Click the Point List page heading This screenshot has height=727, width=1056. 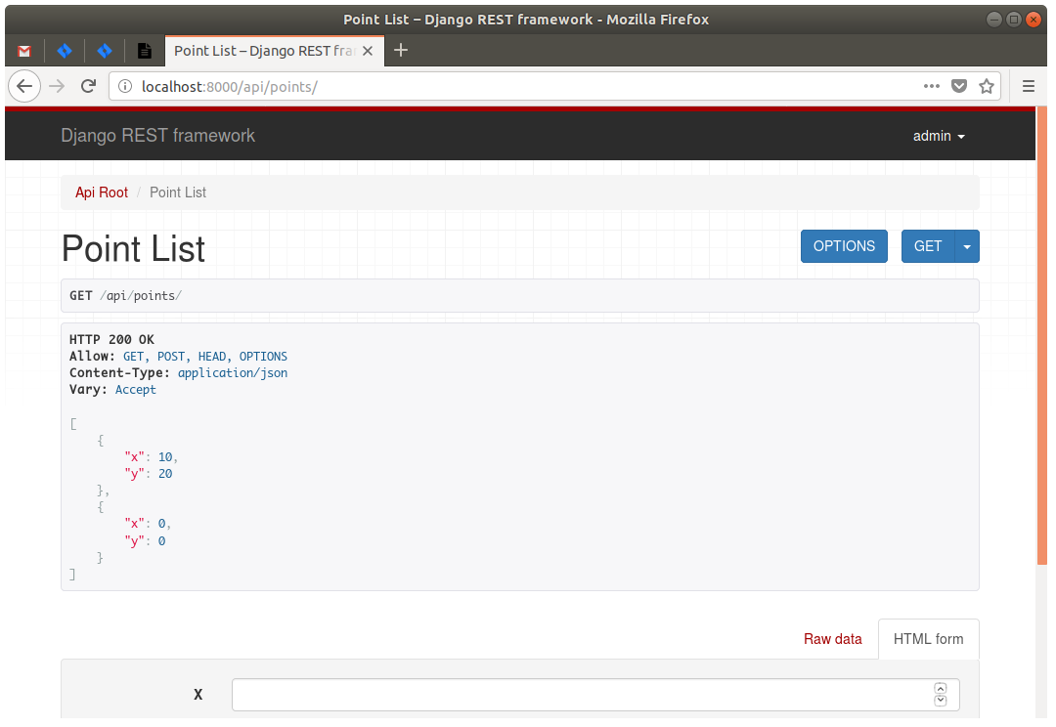[133, 248]
